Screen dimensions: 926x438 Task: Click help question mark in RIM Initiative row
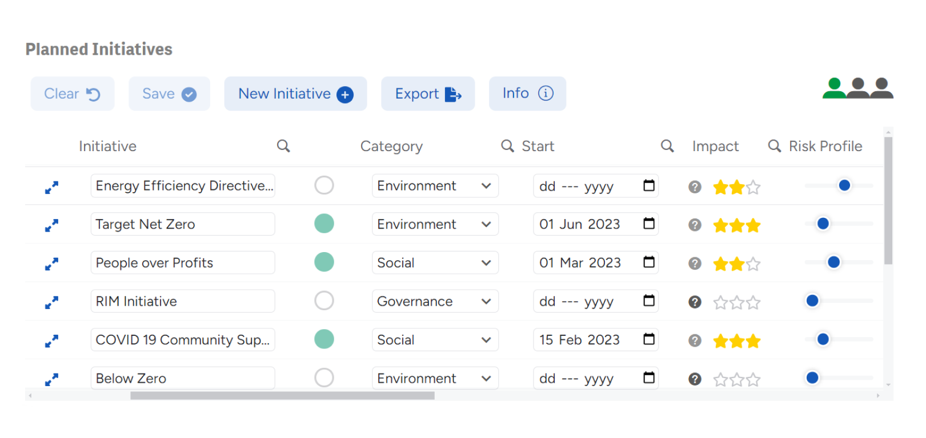(x=695, y=302)
